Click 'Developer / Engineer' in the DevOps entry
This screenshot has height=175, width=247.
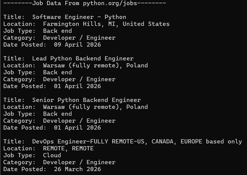[x=79, y=162]
